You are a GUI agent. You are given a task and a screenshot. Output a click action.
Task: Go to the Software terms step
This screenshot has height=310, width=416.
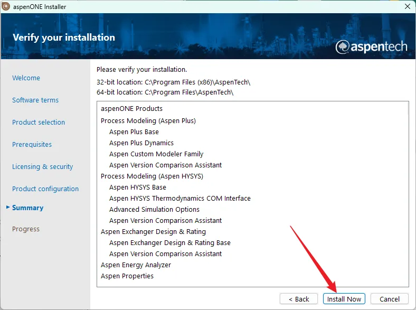(35, 100)
